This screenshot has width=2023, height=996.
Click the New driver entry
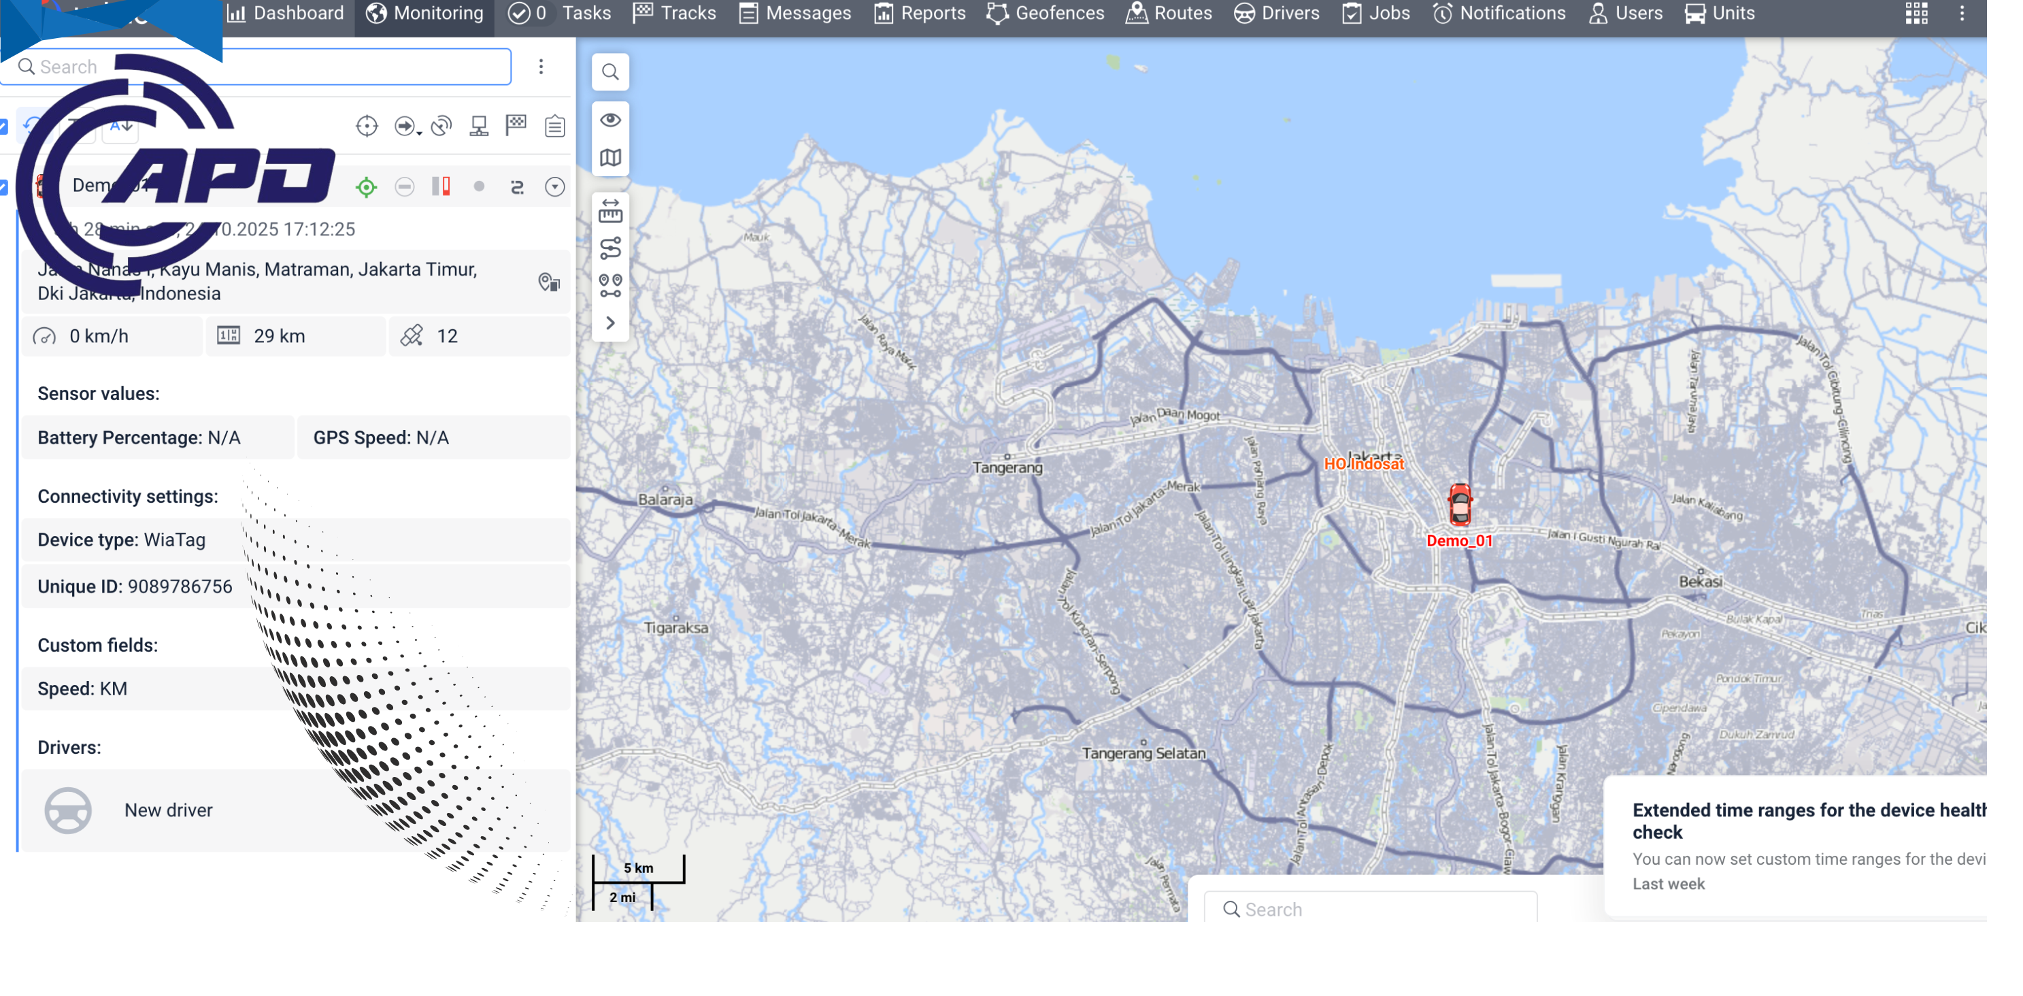[x=168, y=810]
